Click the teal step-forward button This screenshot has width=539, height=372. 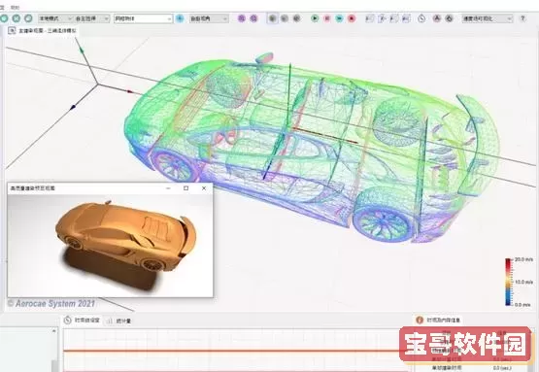click(339, 18)
